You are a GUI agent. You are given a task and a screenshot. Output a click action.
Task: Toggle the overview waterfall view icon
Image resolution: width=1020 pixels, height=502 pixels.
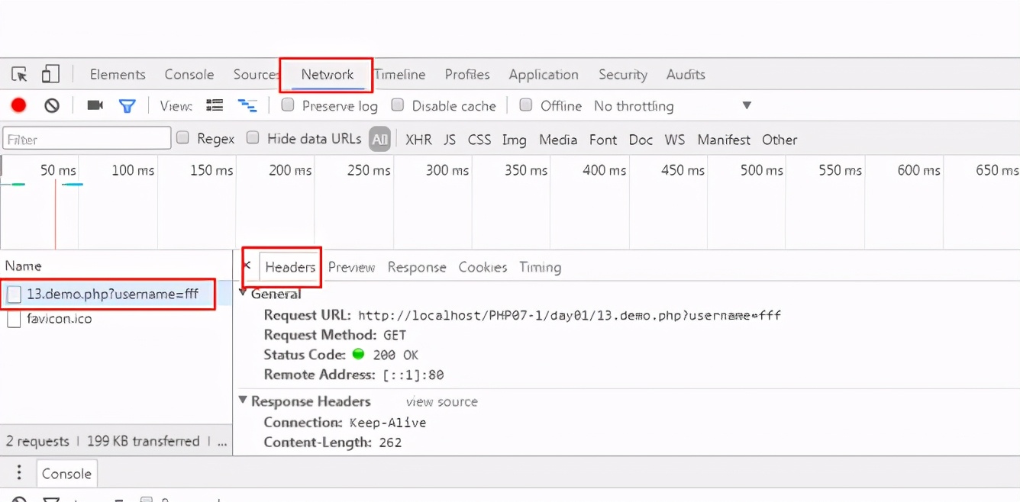tap(247, 105)
